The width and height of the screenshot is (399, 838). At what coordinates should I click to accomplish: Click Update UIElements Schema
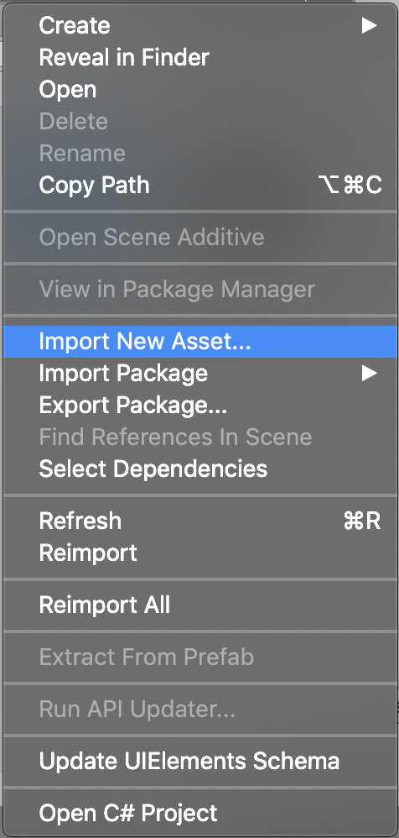pos(199,761)
